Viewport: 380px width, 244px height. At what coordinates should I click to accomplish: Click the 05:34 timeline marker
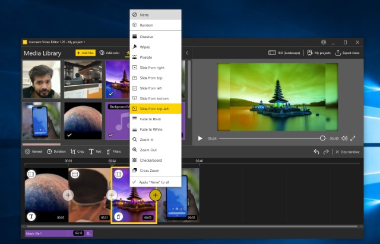tap(112, 161)
